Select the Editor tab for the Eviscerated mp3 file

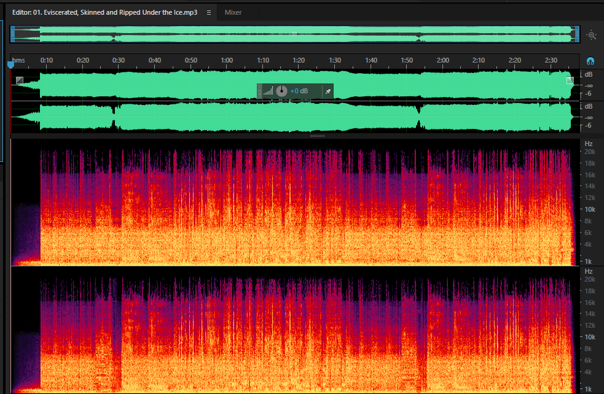tap(104, 12)
